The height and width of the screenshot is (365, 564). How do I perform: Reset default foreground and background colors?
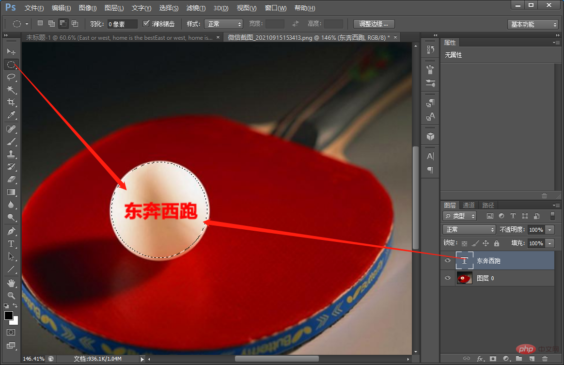point(6,305)
